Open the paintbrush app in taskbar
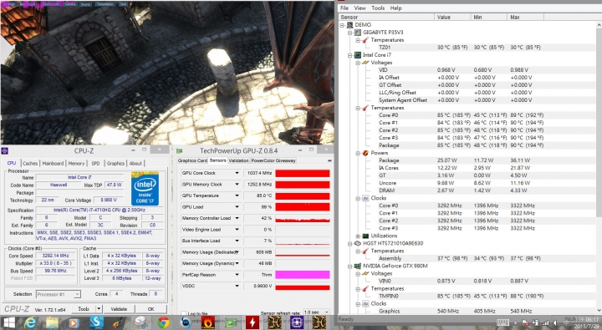 (x=119, y=322)
